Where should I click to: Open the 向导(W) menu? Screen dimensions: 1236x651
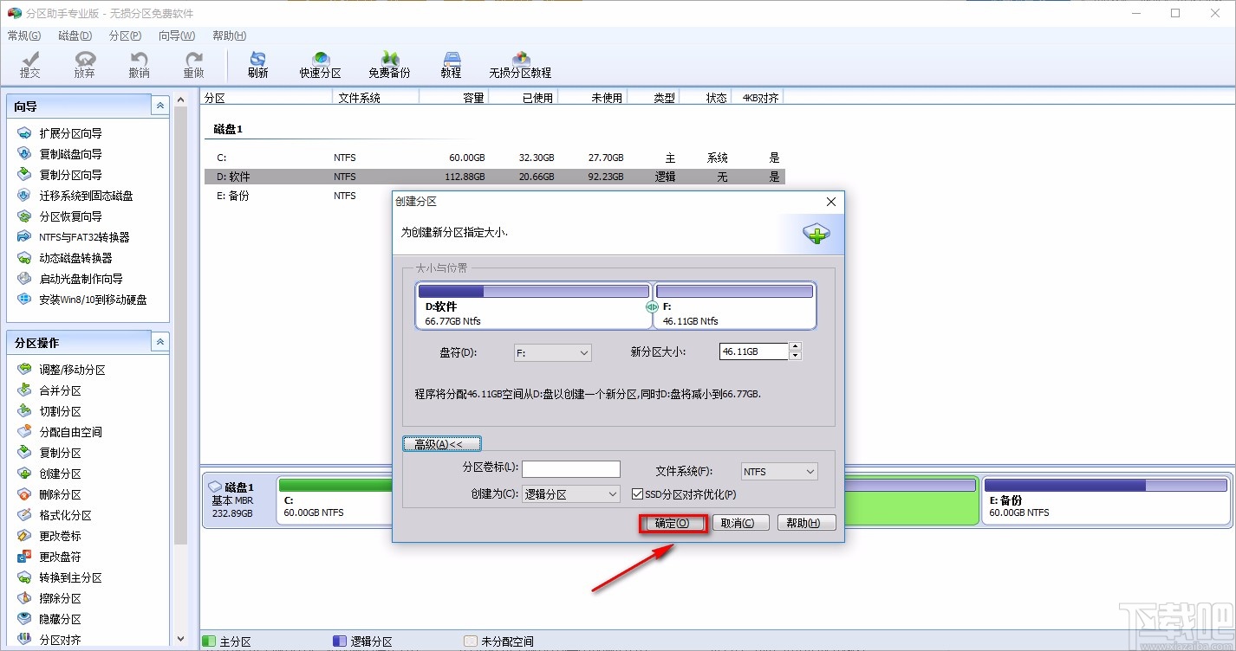[x=177, y=35]
